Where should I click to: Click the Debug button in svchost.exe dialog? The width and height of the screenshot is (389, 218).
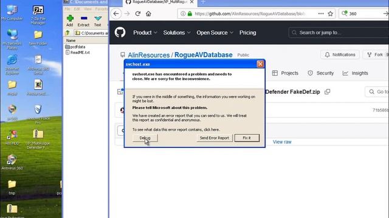145,138
